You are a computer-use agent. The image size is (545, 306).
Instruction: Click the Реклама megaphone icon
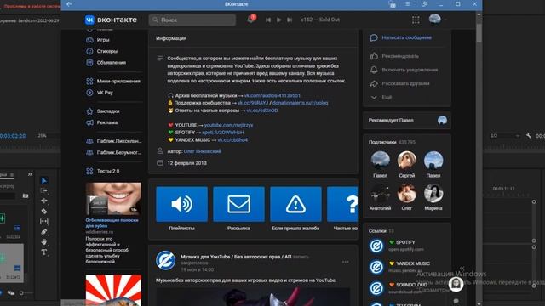[x=89, y=122]
